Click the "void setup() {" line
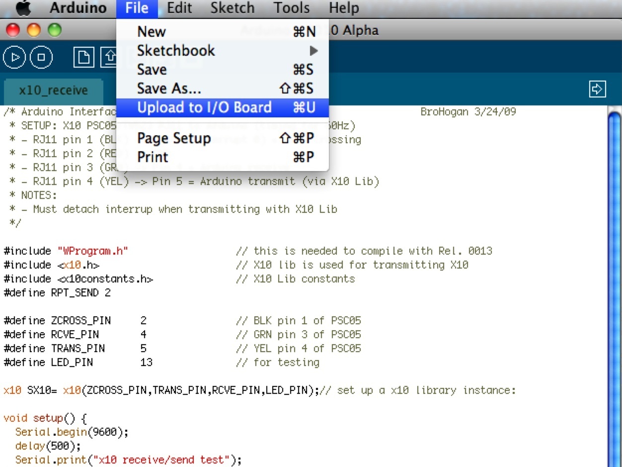The image size is (622, 467). click(x=45, y=418)
